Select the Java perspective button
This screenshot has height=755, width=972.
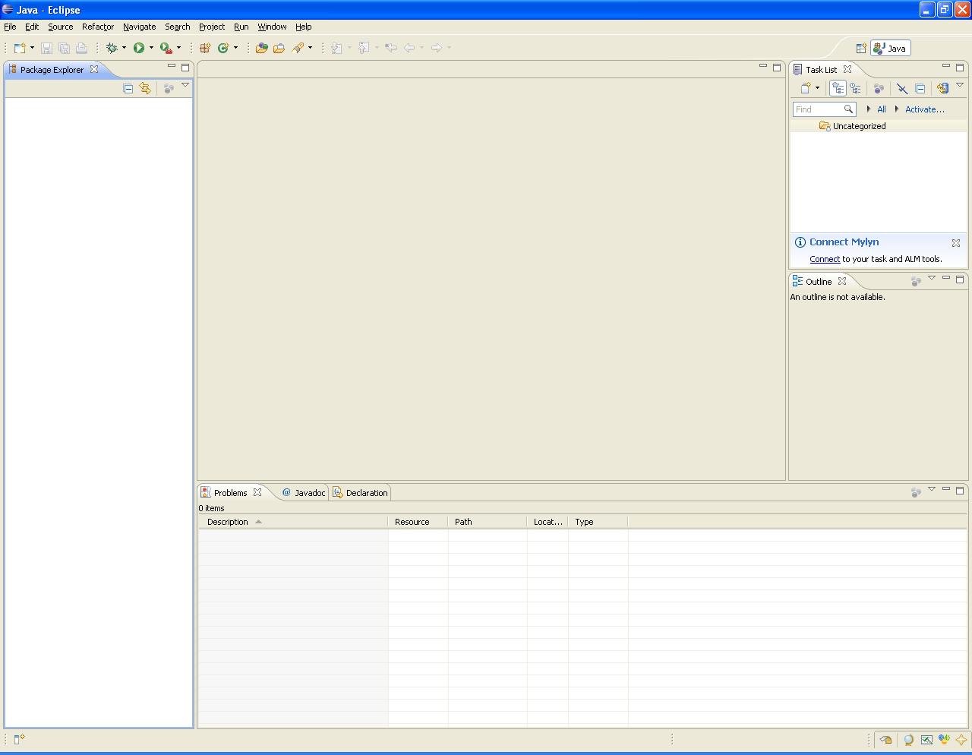[x=889, y=47]
